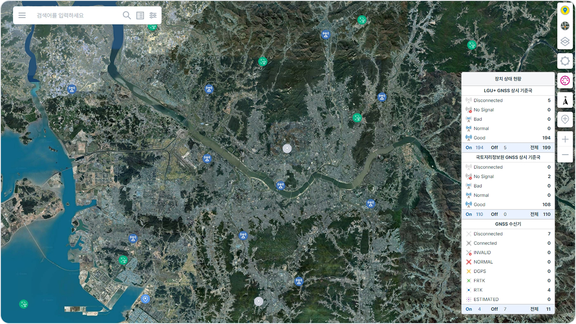576x324 pixels.
Task: Click the INVALID receiver status icon
Action: tap(468, 252)
